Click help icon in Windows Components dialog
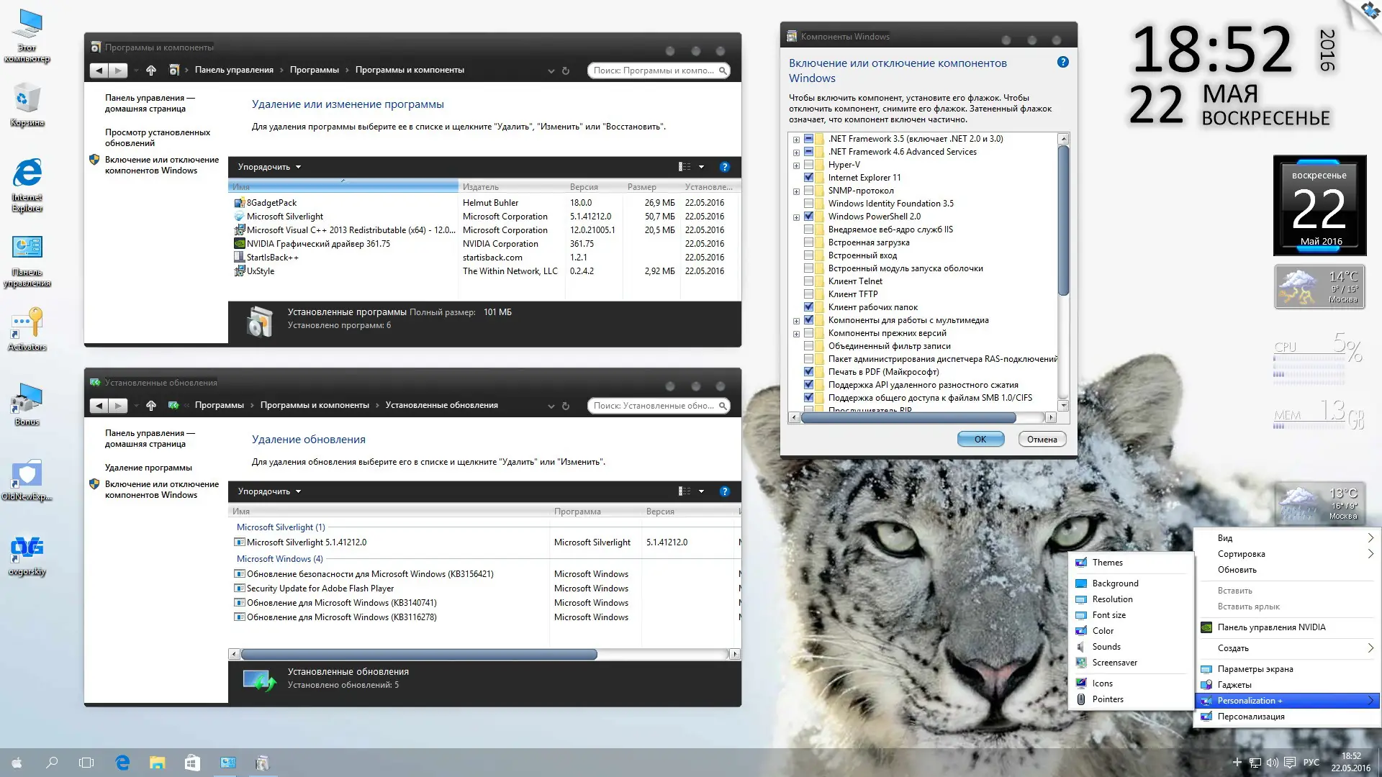 point(1062,63)
